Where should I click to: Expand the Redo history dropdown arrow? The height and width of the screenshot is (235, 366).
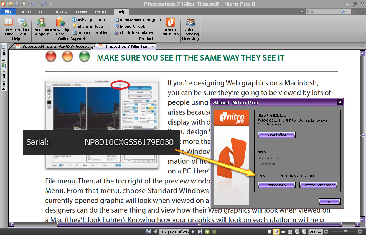pos(48,4)
